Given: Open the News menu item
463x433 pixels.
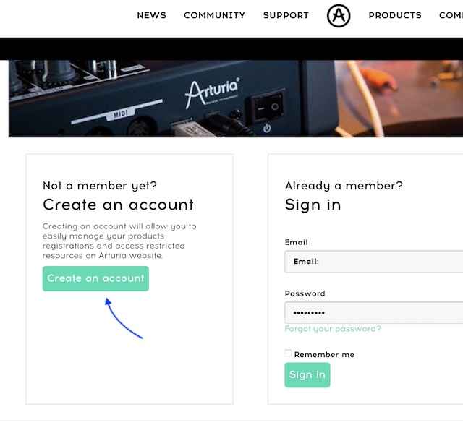Looking at the screenshot, I should tap(151, 15).
